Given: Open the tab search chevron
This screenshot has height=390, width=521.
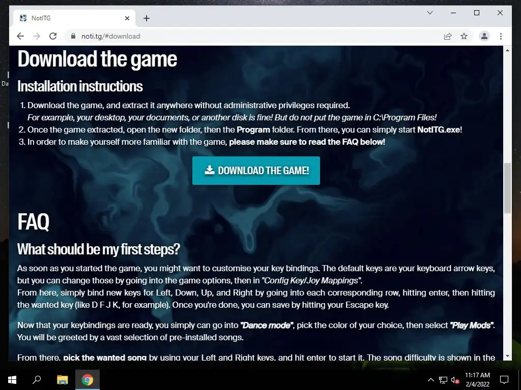Looking at the screenshot, I should [429, 13].
